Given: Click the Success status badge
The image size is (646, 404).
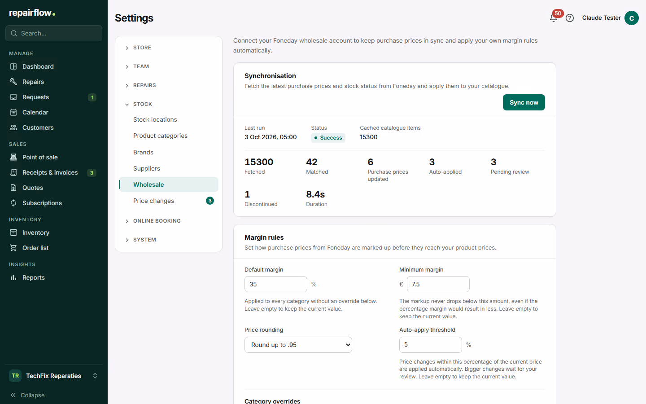Looking at the screenshot, I should pos(328,138).
